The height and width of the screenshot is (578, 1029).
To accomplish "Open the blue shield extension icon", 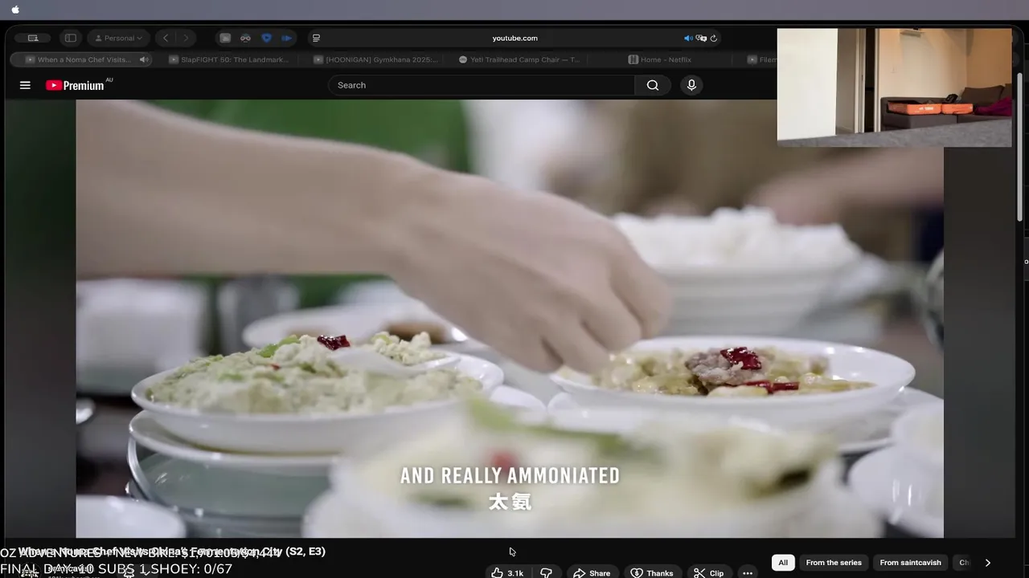I will (267, 38).
